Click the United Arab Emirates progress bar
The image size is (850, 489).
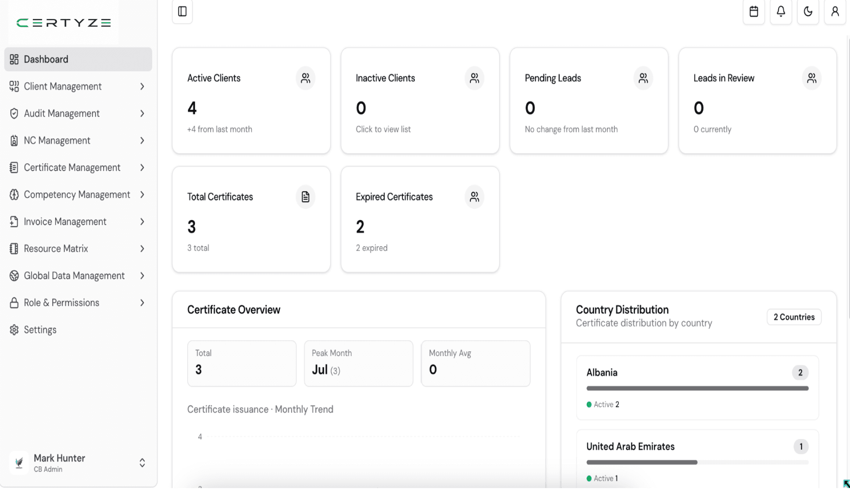pyautogui.click(x=697, y=462)
